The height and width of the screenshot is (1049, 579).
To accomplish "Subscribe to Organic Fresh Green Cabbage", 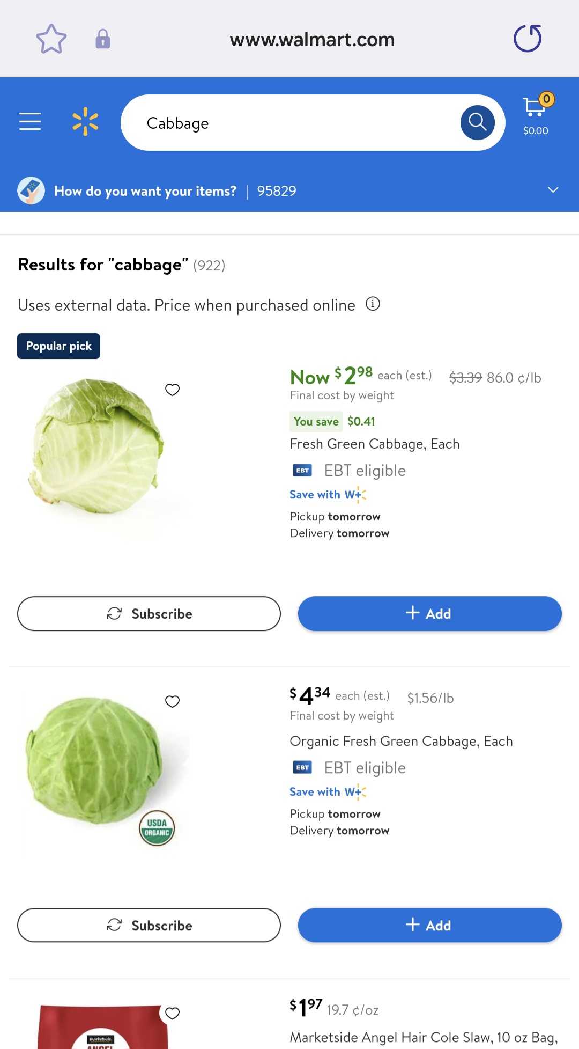I will 149,925.
